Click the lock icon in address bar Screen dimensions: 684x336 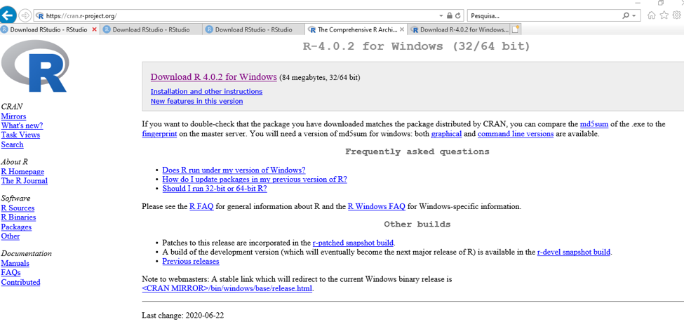click(x=450, y=15)
